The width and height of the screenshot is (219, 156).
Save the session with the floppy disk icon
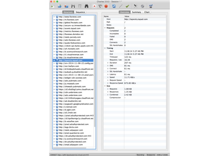pyautogui.click(x=73, y=6)
